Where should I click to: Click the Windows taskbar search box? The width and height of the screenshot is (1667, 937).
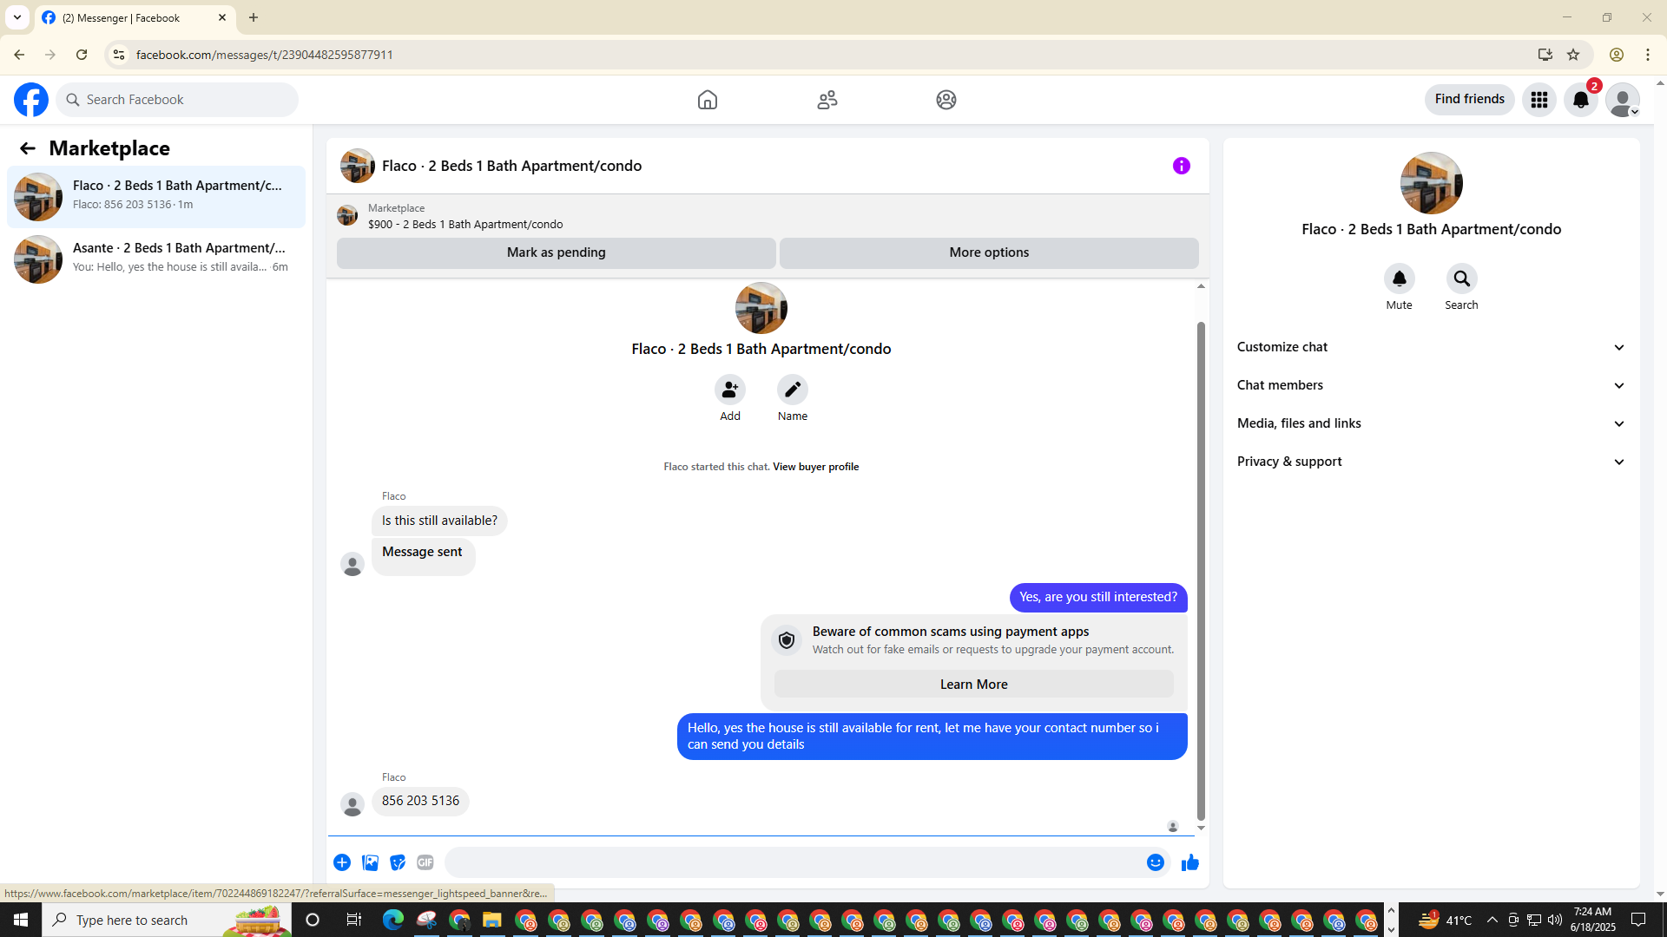click(167, 920)
